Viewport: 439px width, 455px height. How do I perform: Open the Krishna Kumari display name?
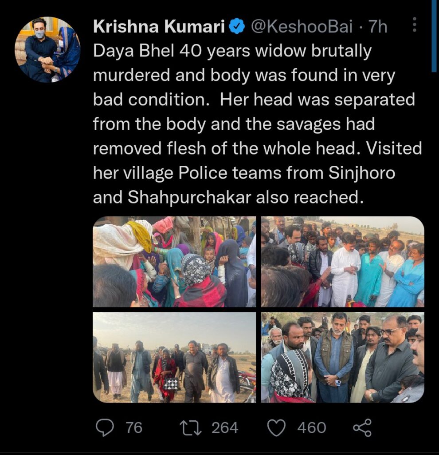point(159,26)
